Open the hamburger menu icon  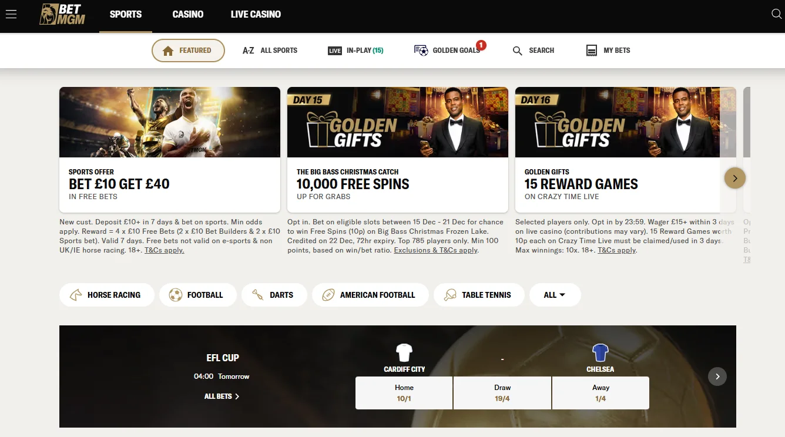tap(11, 14)
